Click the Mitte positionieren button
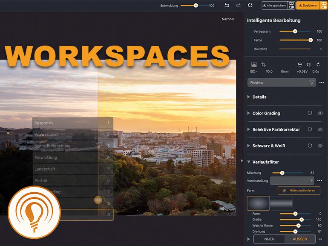 299,190
